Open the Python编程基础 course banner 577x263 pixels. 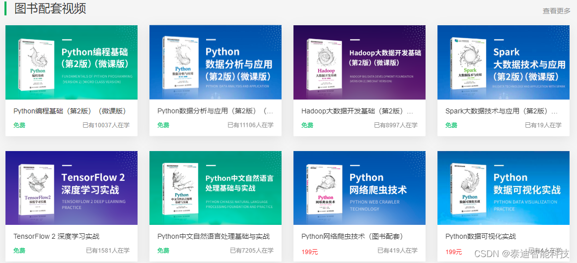click(72, 62)
